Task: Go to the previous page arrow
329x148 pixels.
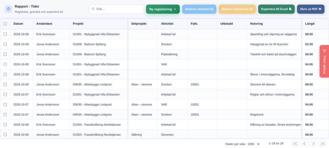Action: click(304, 144)
